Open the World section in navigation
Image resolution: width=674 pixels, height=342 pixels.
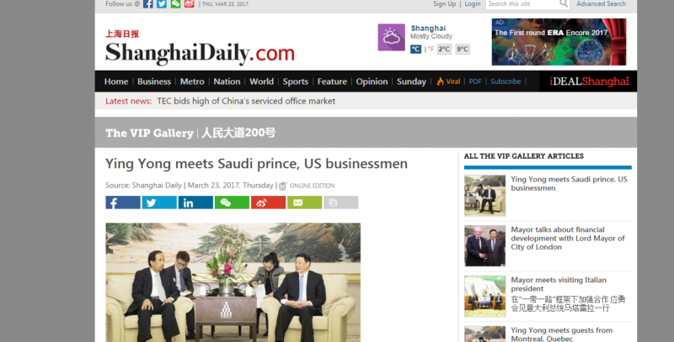click(261, 82)
